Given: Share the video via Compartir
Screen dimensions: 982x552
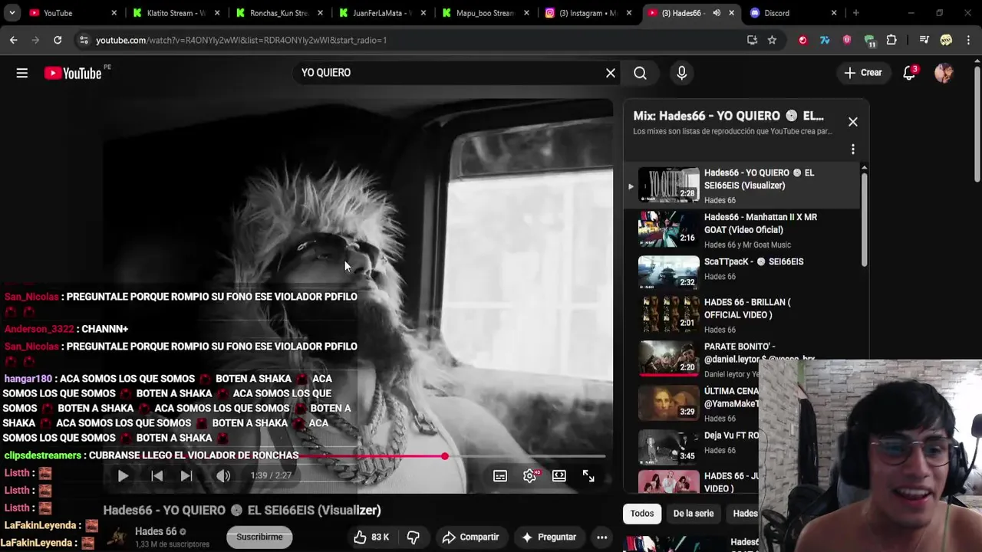Looking at the screenshot, I should pos(471,537).
